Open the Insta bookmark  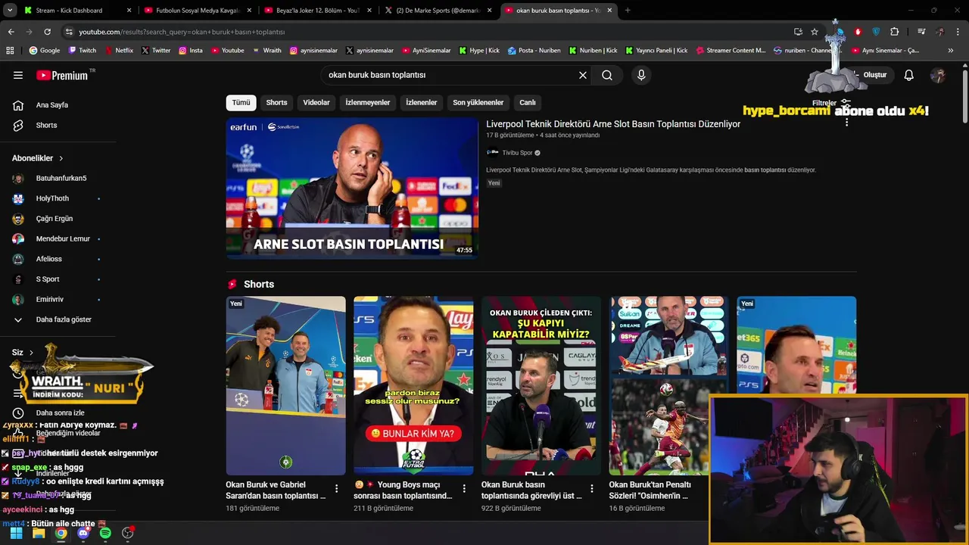(x=190, y=51)
